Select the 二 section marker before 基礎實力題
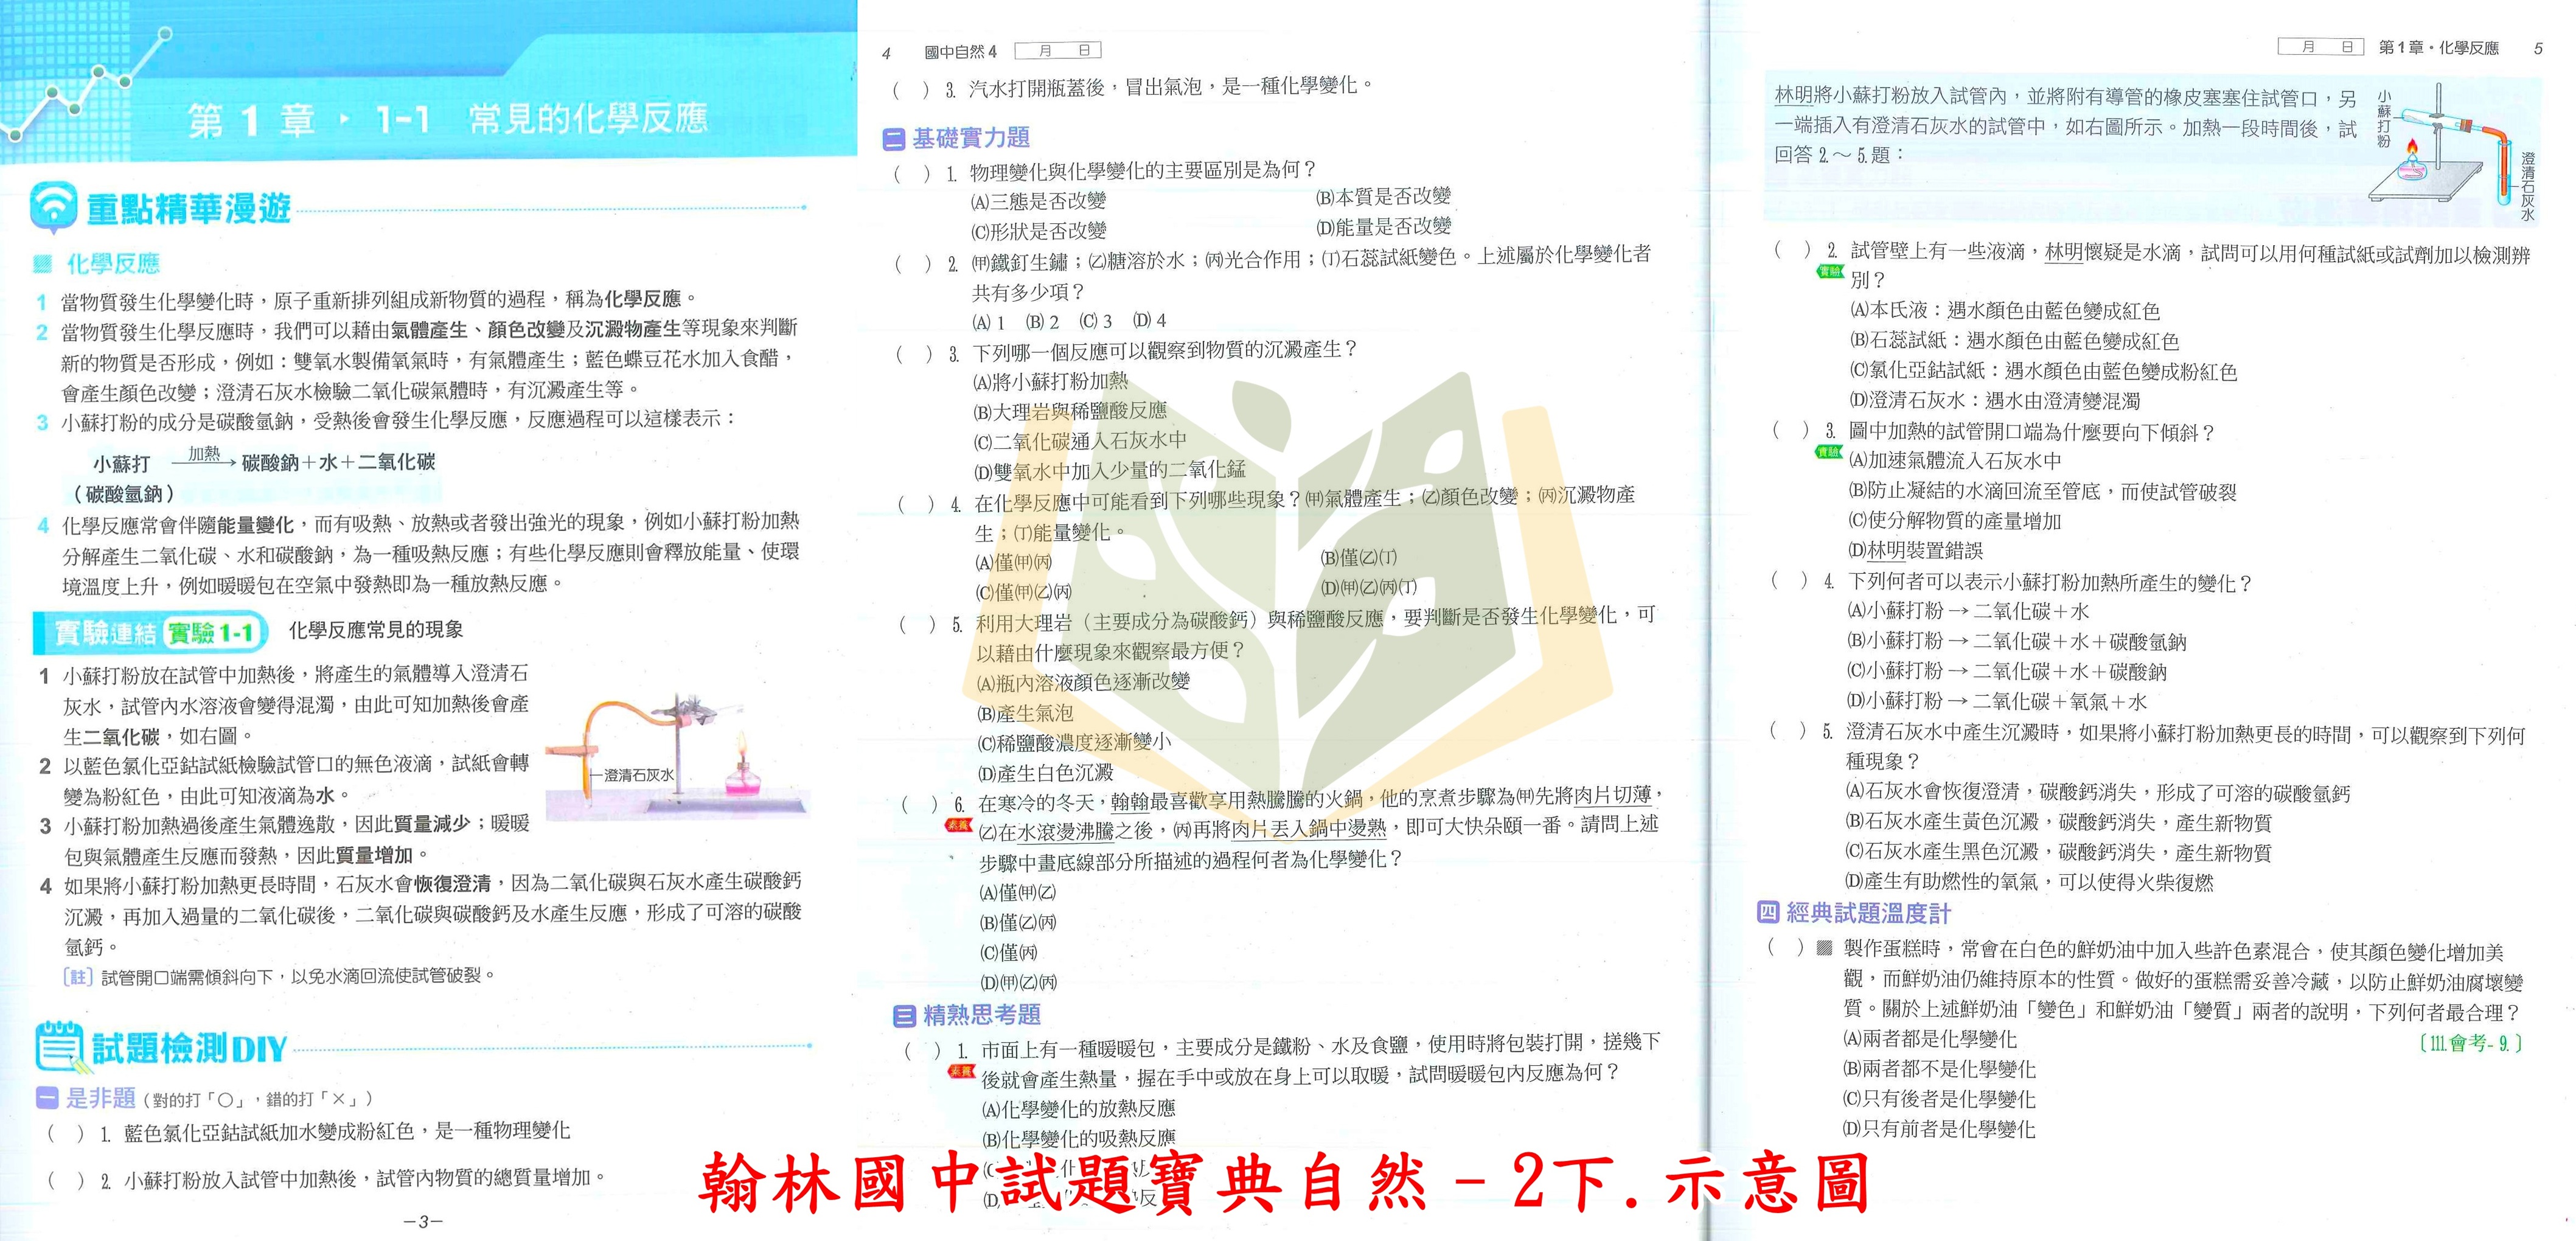This screenshot has width=2576, height=1241. click(x=893, y=139)
